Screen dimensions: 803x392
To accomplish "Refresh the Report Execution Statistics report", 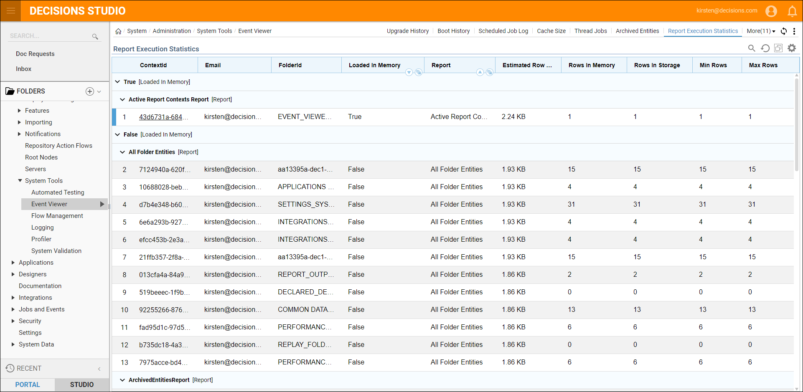I will point(765,48).
